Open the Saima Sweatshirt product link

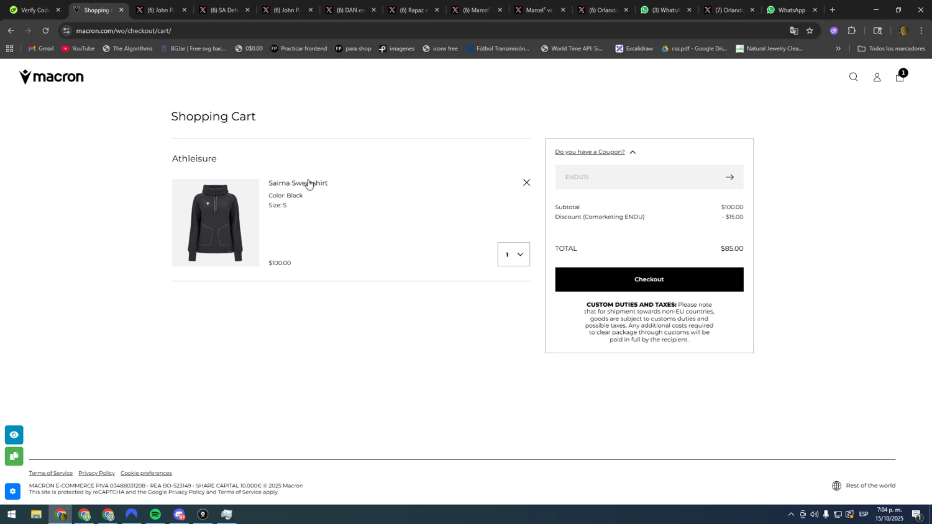coord(298,183)
